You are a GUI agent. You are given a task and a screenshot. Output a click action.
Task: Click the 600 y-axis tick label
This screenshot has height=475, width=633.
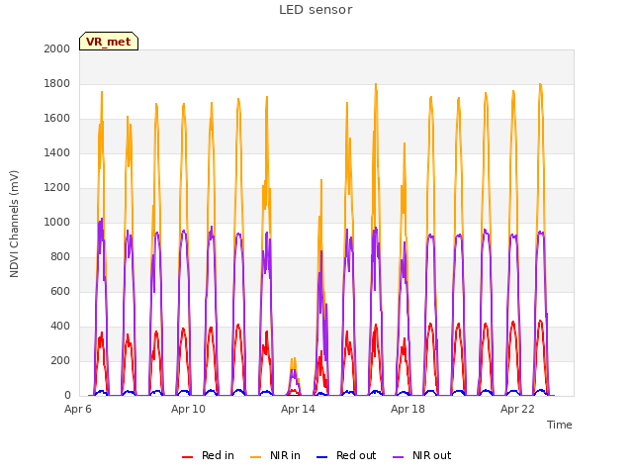click(60, 291)
